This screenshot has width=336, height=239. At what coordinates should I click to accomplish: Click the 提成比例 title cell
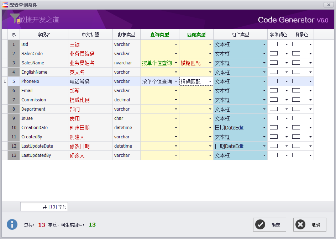tap(90, 100)
